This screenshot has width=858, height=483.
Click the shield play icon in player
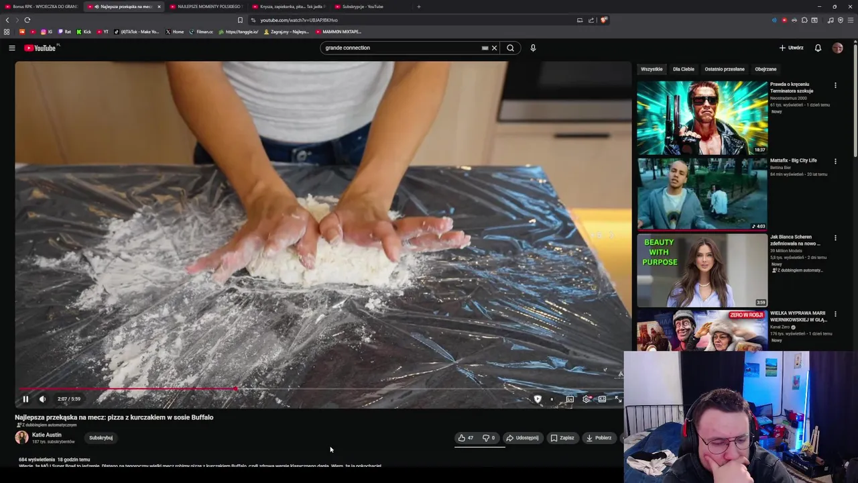click(537, 399)
